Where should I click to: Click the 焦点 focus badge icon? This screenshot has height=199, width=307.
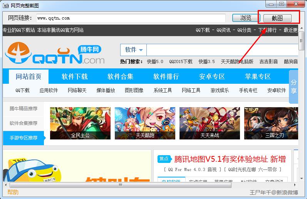pos(164,159)
